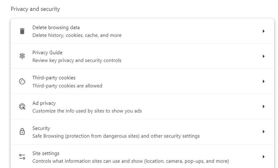The width and height of the screenshot is (278, 168).
Task: Click the Ad privacy title text
Action: [44, 103]
